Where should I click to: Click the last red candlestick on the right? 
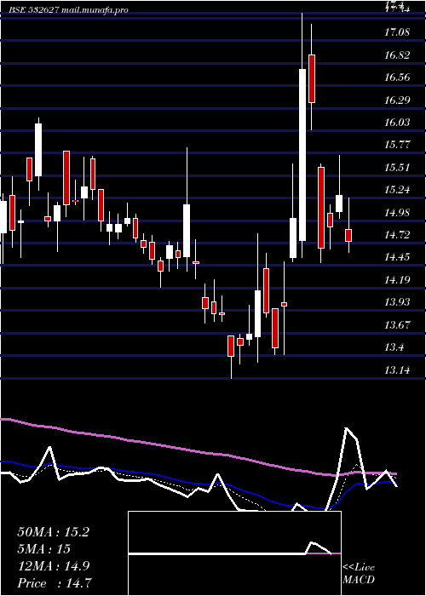[348, 235]
